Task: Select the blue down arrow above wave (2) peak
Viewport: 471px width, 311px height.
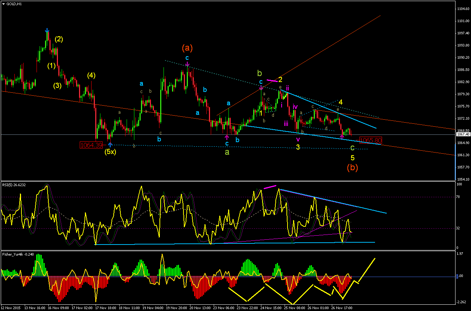Action: [47, 30]
